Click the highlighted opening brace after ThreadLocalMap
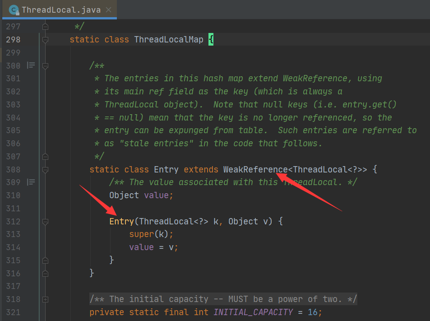Screen dimensions: 430x321 pyautogui.click(x=211, y=40)
